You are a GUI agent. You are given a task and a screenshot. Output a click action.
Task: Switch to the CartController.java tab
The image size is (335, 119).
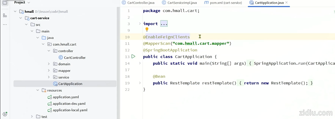[x=138, y=3]
